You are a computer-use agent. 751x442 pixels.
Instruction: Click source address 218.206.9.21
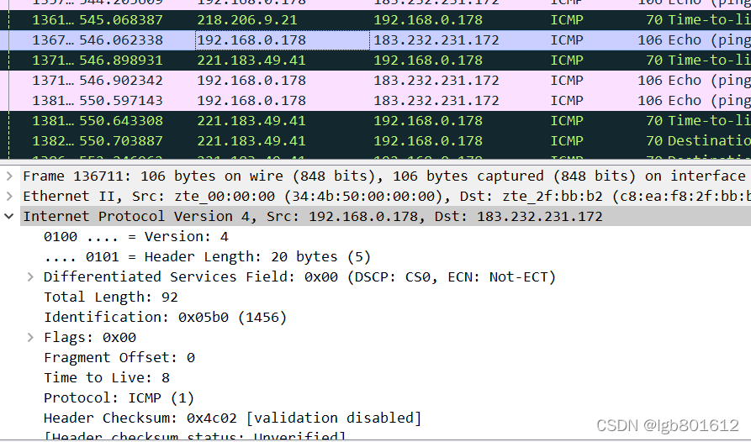click(x=246, y=20)
